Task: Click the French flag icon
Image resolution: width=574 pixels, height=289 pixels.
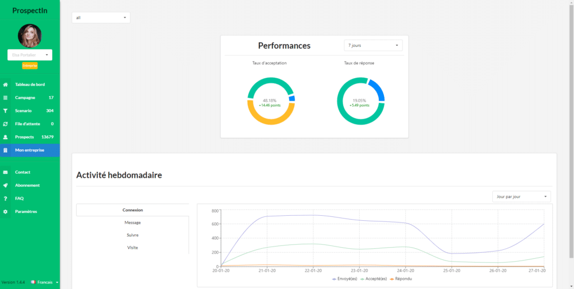Action: click(x=33, y=282)
